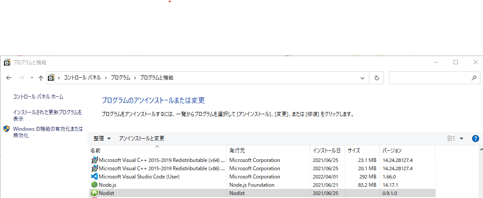Select Visual C++ 2015-2019 (x86) icon
This screenshot has height=198, width=483.
tap(94, 168)
